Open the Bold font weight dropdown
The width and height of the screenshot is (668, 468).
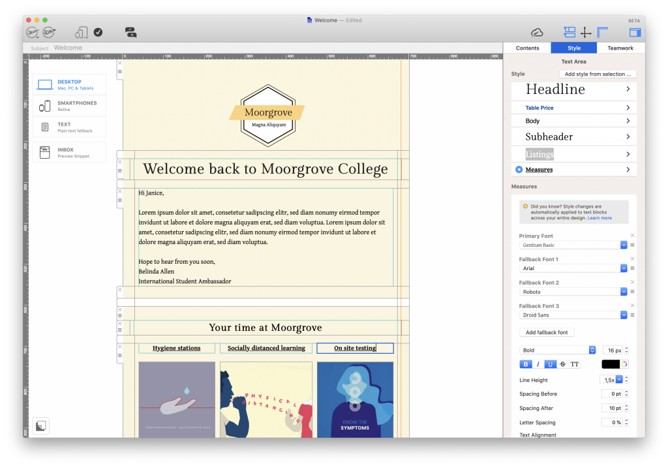[557, 350]
